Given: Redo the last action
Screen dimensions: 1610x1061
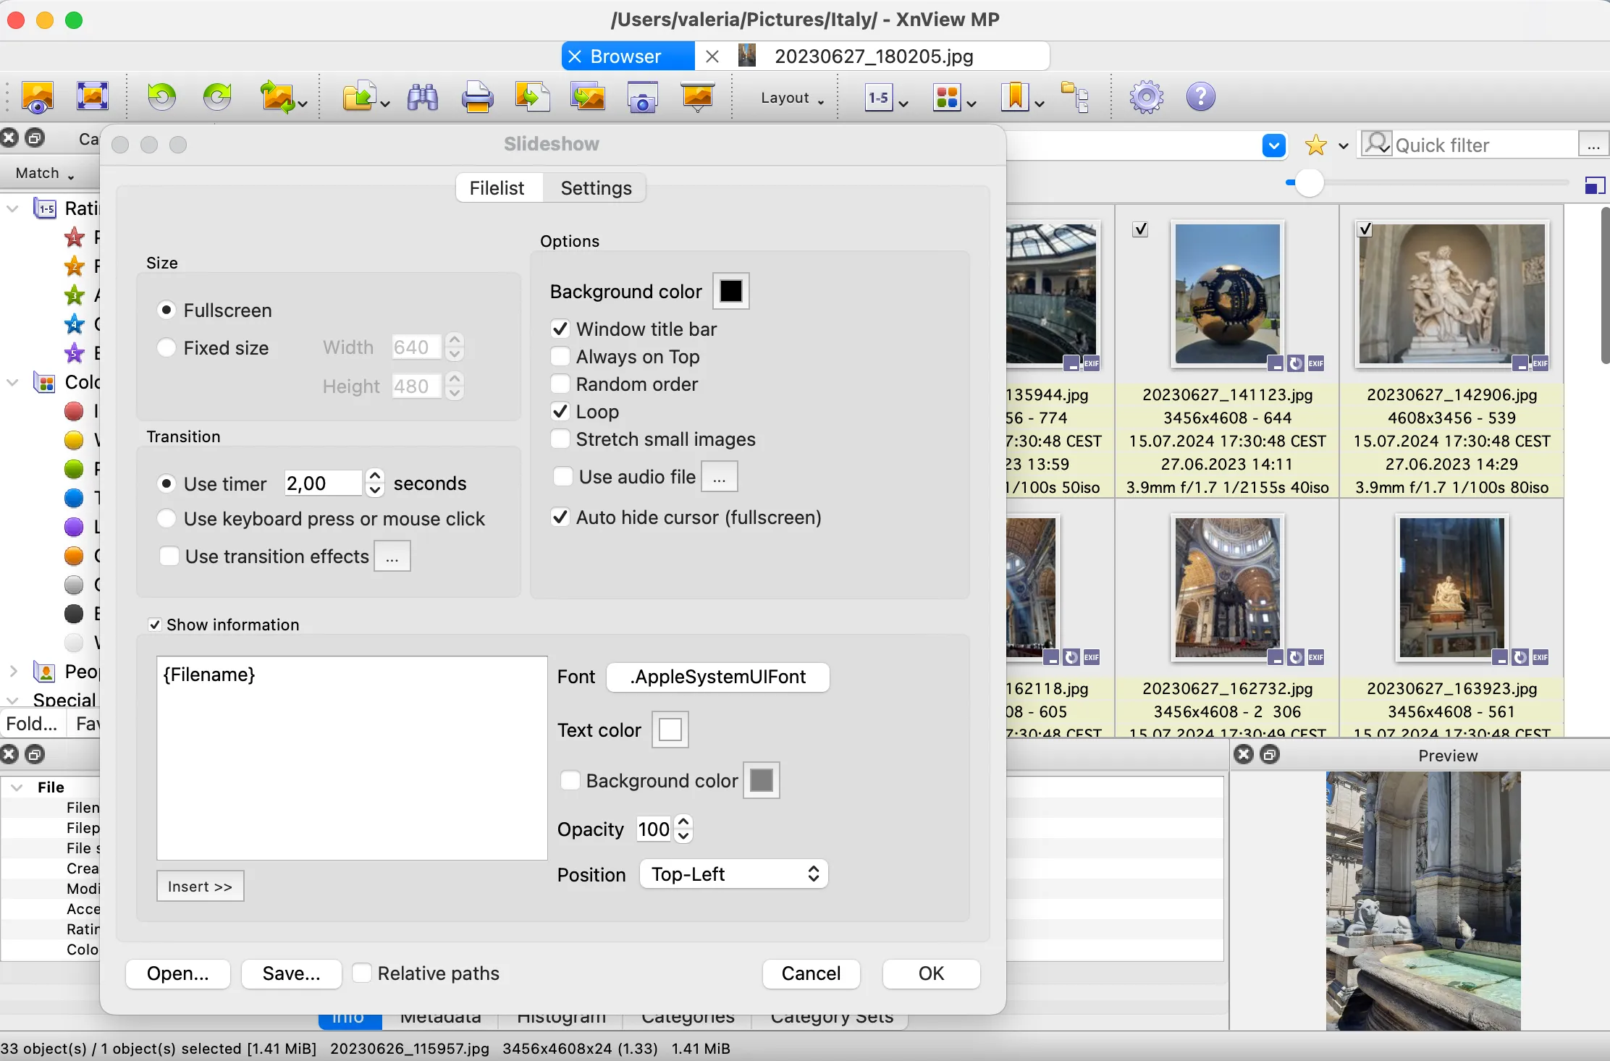Looking at the screenshot, I should coord(216,96).
